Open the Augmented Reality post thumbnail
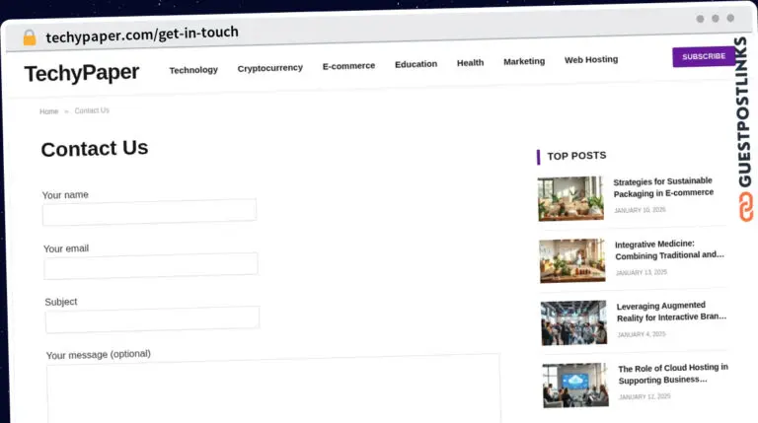Image resolution: width=758 pixels, height=423 pixels. pos(573,322)
